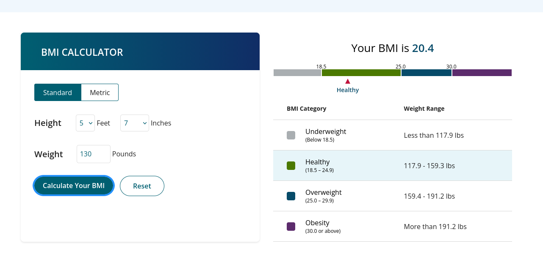The width and height of the screenshot is (543, 254).
Task: Click the 'Overweight' category name
Action: pyautogui.click(x=324, y=192)
